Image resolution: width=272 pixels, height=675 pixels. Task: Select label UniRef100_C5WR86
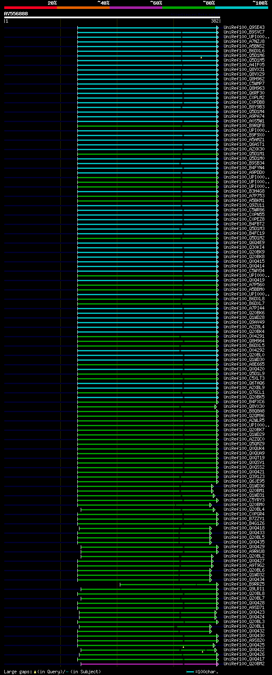pyautogui.click(x=244, y=210)
